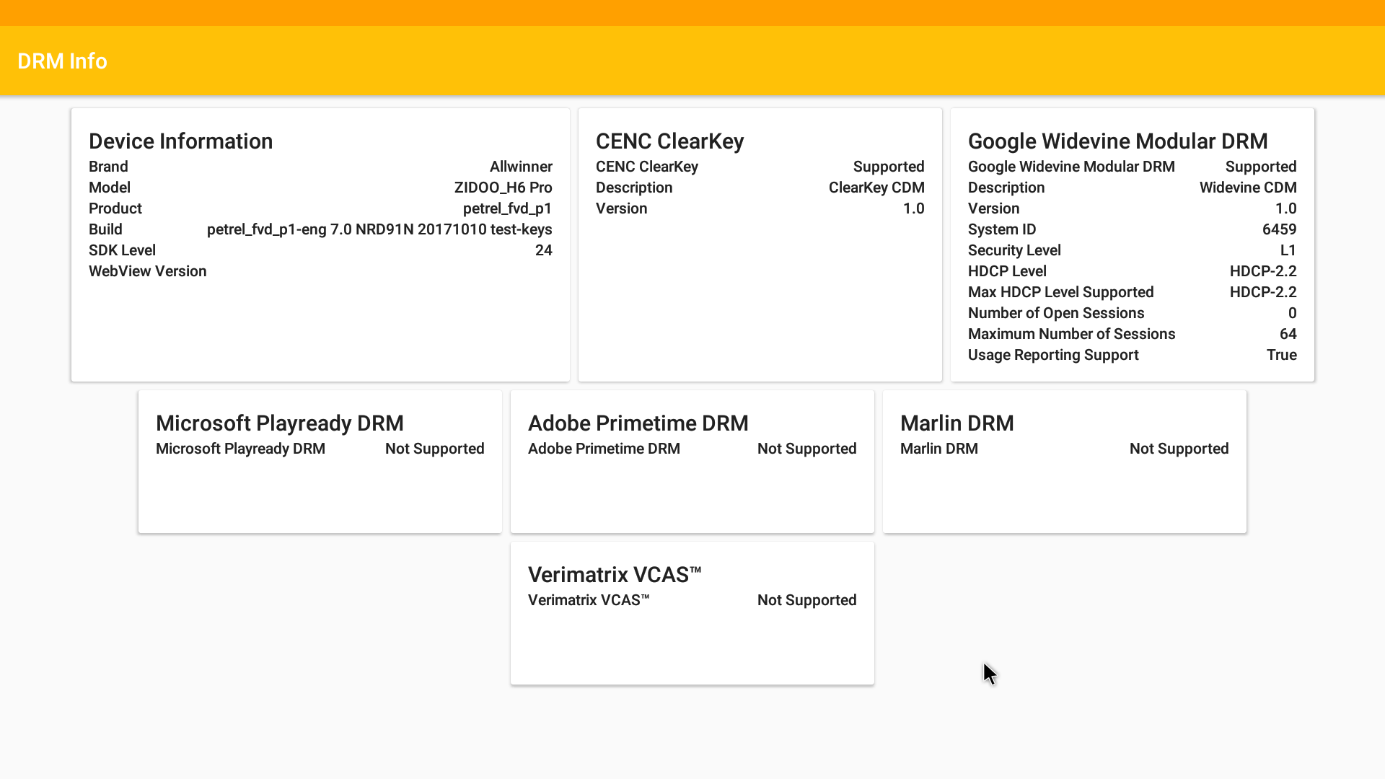
Task: Click the DRM Info app title
Action: pyautogui.click(x=62, y=61)
